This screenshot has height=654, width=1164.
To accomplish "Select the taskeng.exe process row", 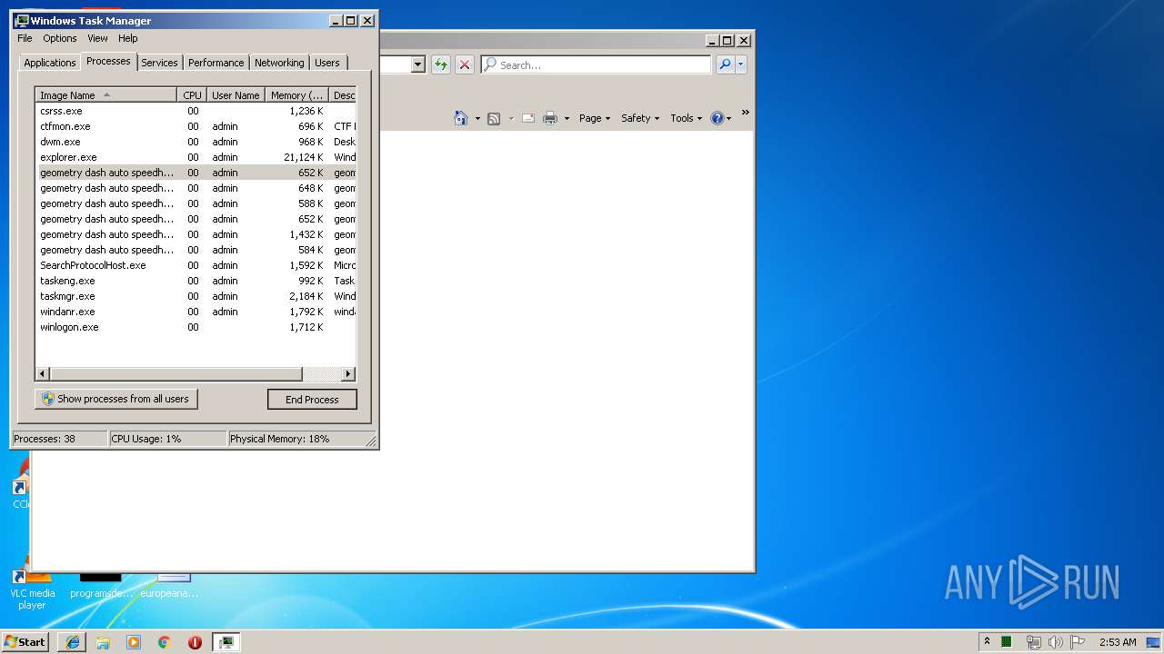I will (x=196, y=281).
